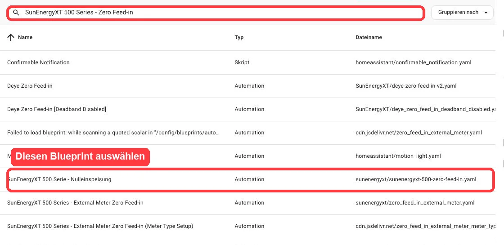Viewport: 504px width, 245px height.
Task: Sort by the Typ column header
Action: tap(239, 37)
